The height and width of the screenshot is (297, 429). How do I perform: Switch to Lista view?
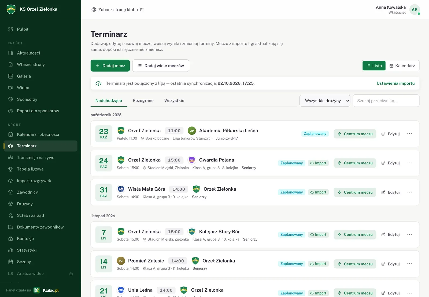[374, 66]
